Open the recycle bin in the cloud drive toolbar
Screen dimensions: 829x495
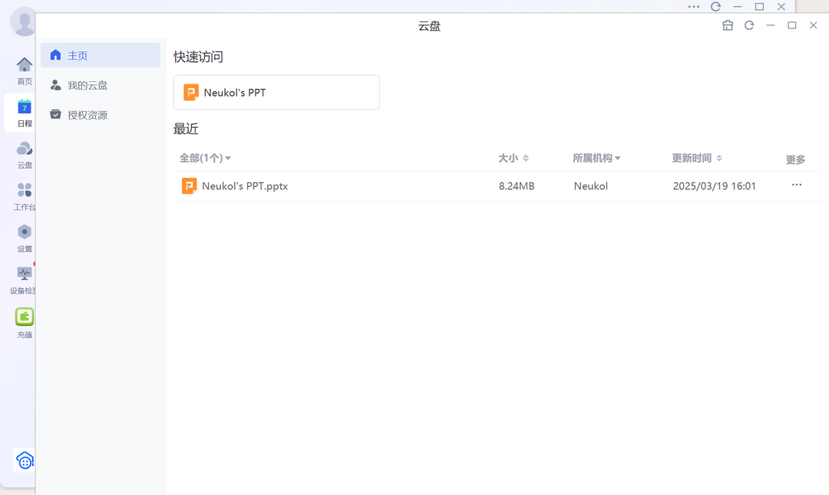[728, 25]
